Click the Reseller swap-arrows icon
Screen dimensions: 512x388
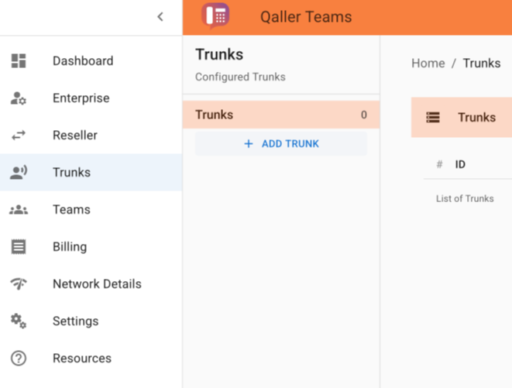[19, 136]
